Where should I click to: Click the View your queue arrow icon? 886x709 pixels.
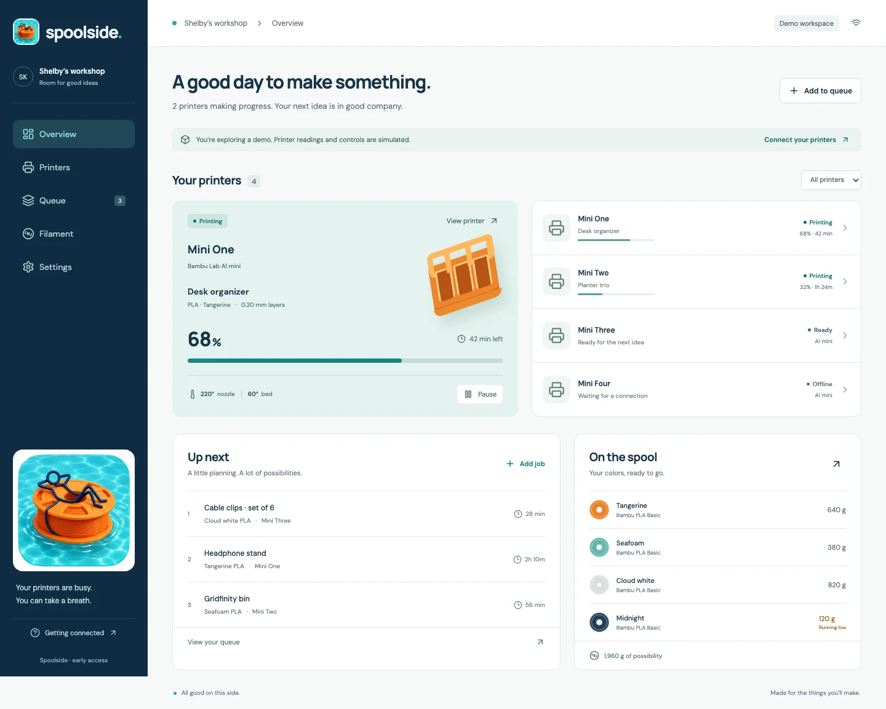point(540,642)
